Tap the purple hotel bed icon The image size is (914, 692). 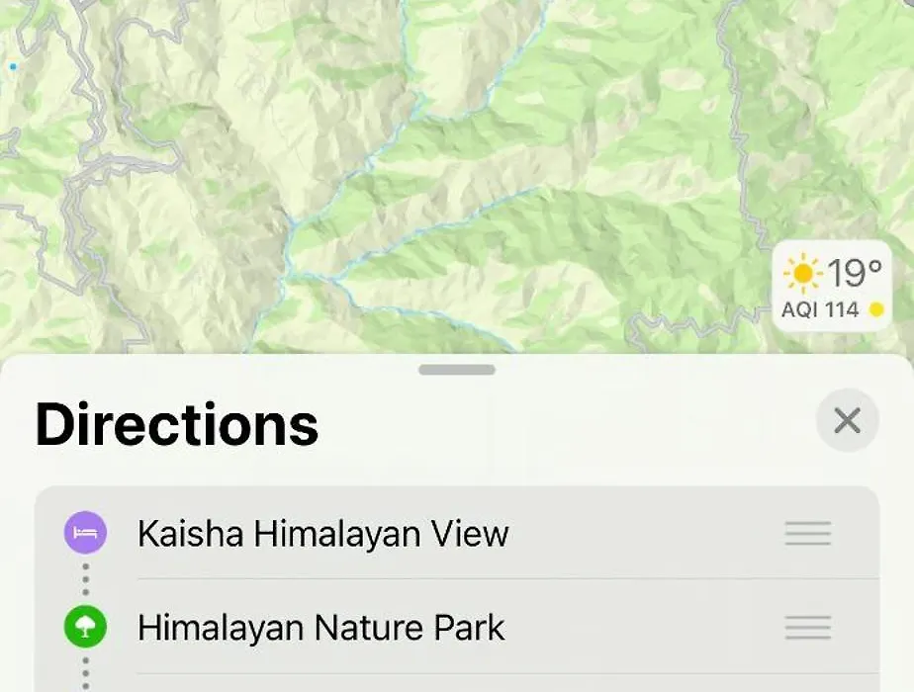(85, 533)
